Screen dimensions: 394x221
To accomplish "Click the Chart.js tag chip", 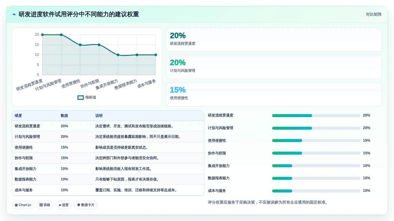I will 23,205.
